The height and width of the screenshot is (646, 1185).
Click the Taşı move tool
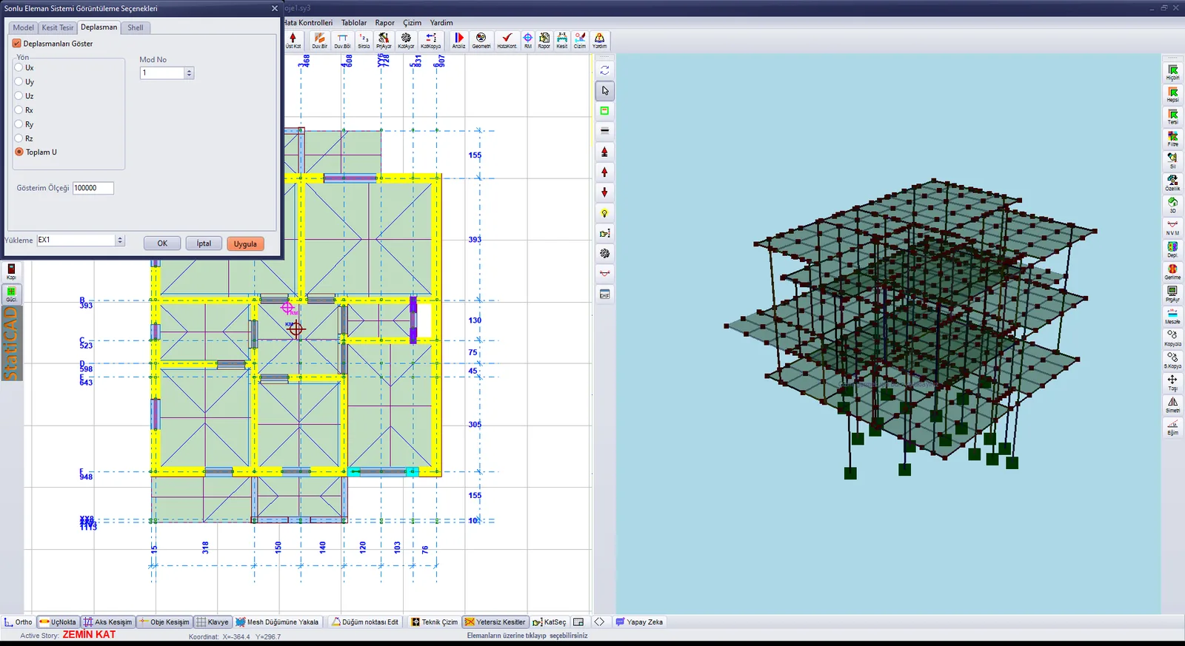coord(1172,383)
